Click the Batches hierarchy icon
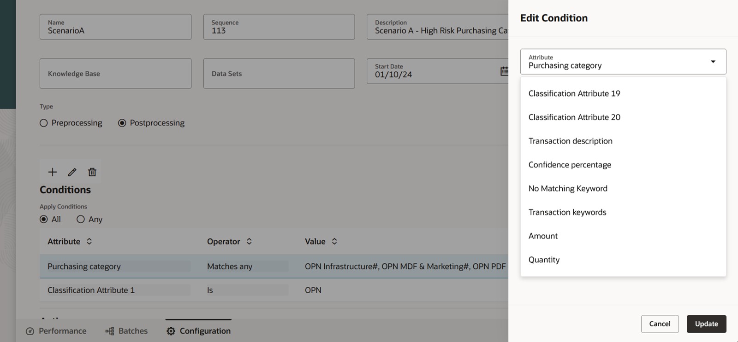Screen dimensions: 738x342 point(110,331)
